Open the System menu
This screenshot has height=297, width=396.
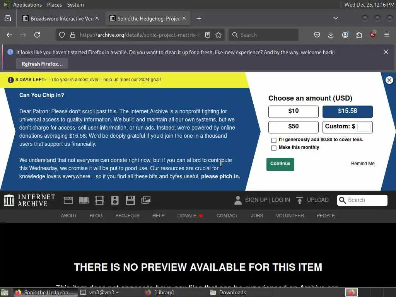click(75, 5)
